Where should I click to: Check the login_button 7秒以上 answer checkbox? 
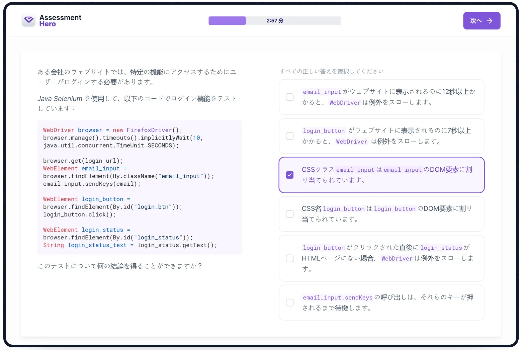[x=290, y=136]
